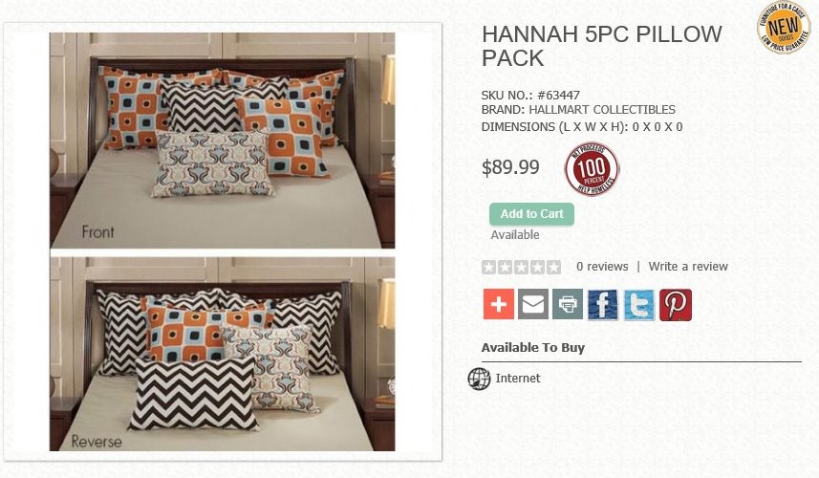819x478 pixels.
Task: Pin product with Pinterest icon
Action: click(x=676, y=305)
